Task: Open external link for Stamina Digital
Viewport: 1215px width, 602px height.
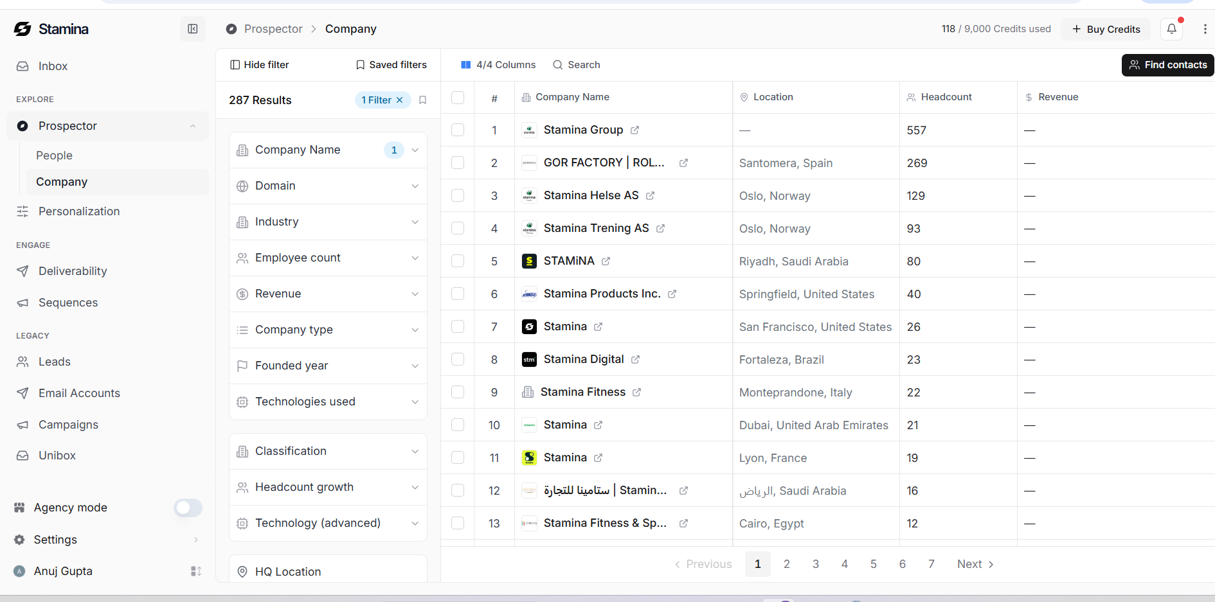Action: 635,360
